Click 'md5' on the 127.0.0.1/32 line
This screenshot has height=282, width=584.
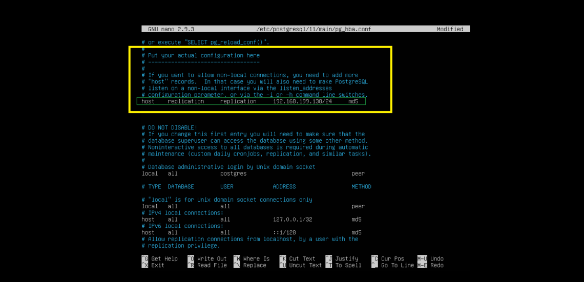(x=357, y=220)
